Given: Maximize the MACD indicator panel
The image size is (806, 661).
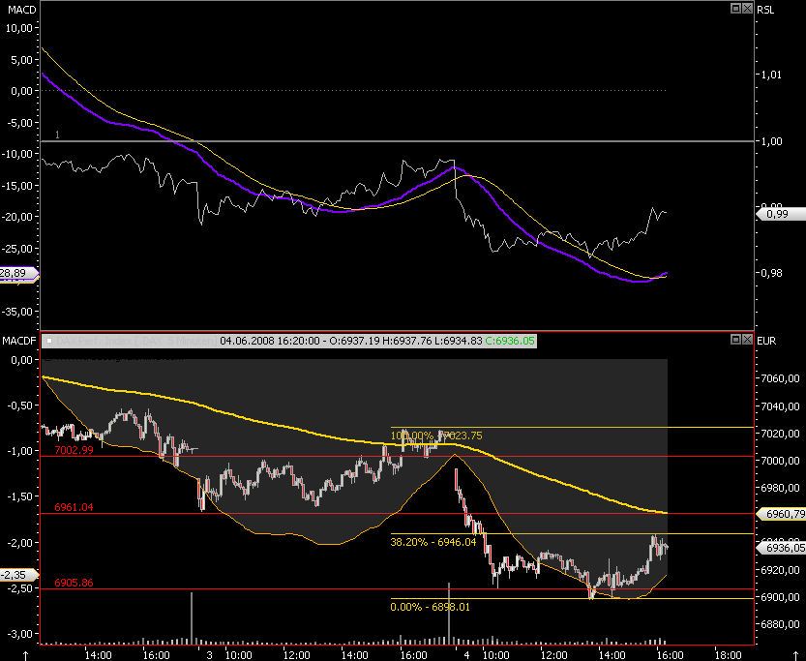Looking at the screenshot, I should [x=735, y=8].
